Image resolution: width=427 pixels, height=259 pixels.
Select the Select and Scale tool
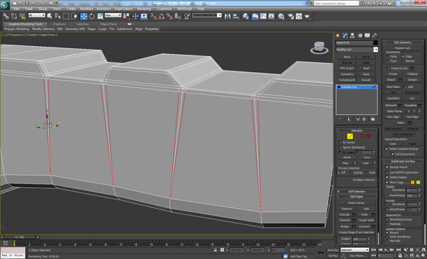pyautogui.click(x=100, y=16)
